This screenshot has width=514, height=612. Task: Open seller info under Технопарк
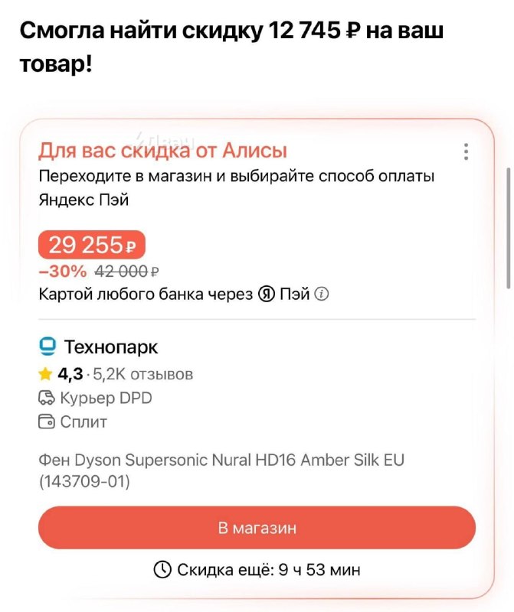pos(112,347)
